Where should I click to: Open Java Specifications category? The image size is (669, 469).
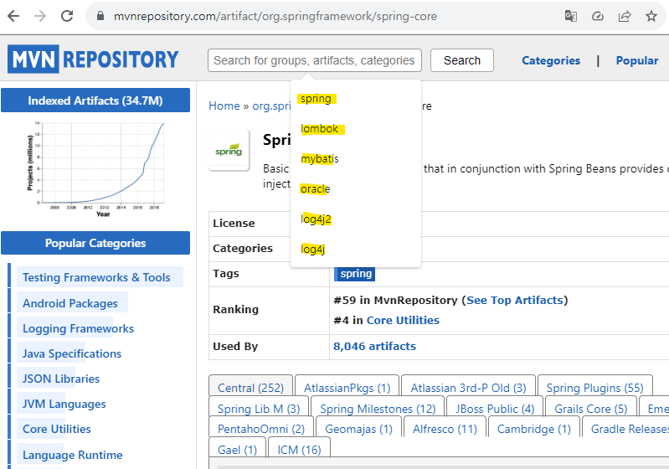[72, 353]
